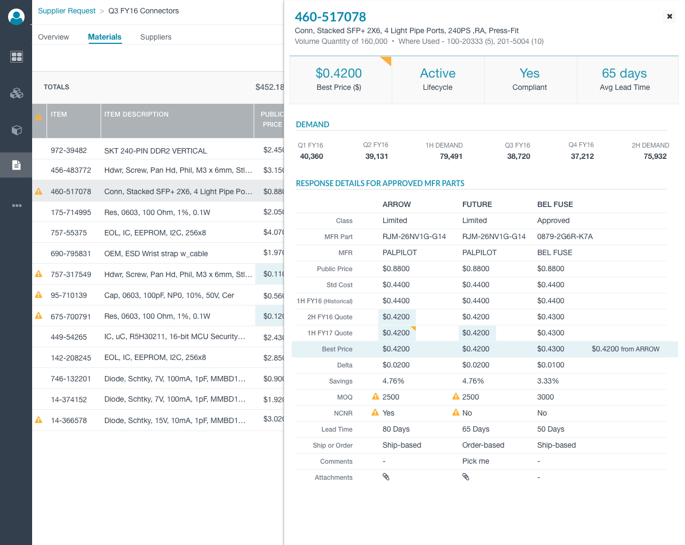This screenshot has height=545, width=685.
Task: Click the Item Description column header
Action: tap(136, 114)
